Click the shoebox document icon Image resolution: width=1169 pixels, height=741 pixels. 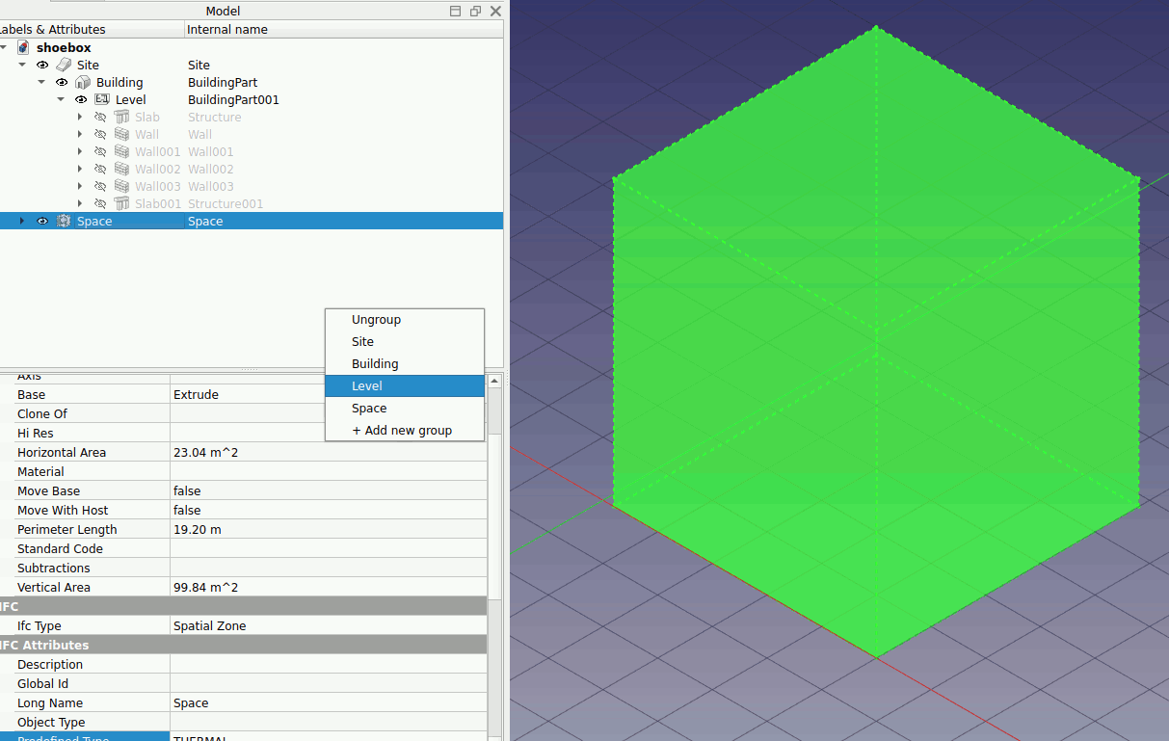point(23,47)
